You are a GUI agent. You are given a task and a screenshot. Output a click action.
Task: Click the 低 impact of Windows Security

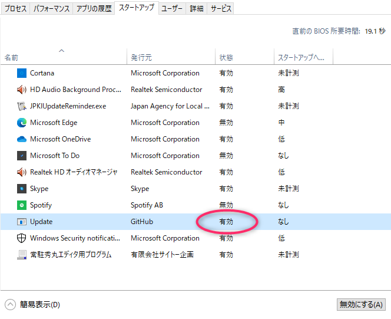point(281,238)
